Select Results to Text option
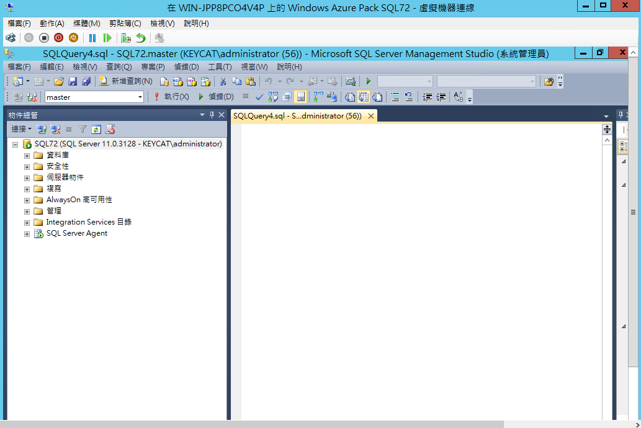Screen dimensions: 641x428 point(349,97)
